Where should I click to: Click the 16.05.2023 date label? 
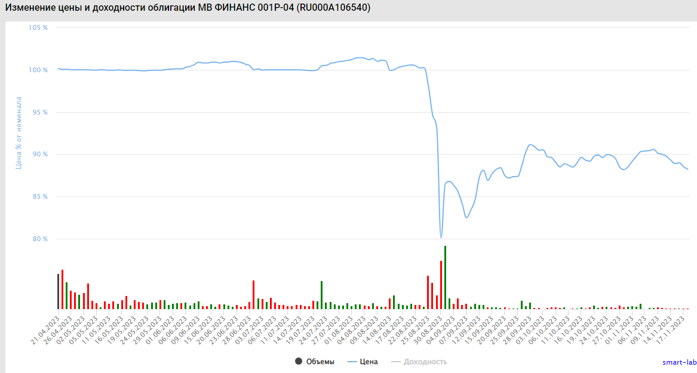click(x=110, y=329)
